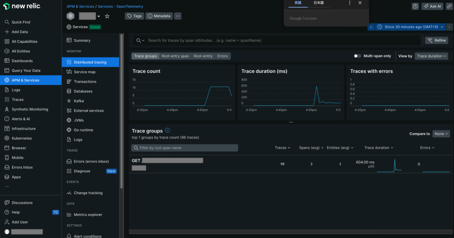This screenshot has height=238, width=454.
Task: Open Logs in main sidebar
Action: click(16, 90)
